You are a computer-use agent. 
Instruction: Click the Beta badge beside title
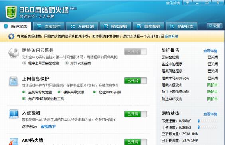73,8
